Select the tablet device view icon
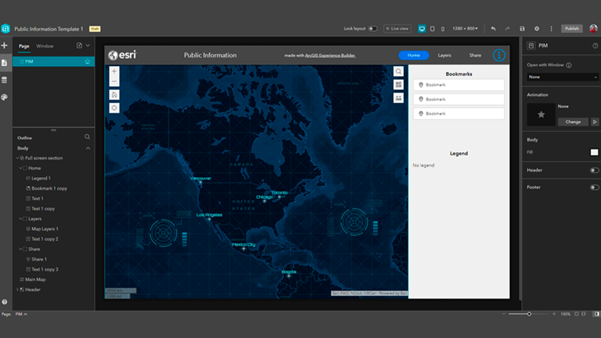 432,29
